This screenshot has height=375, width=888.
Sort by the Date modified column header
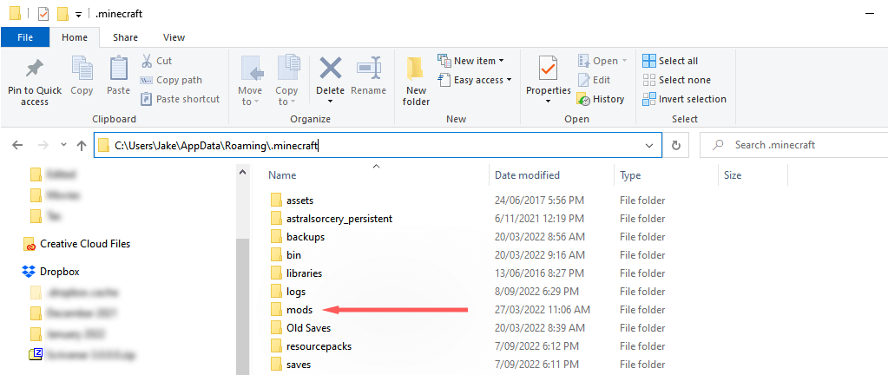(x=527, y=175)
